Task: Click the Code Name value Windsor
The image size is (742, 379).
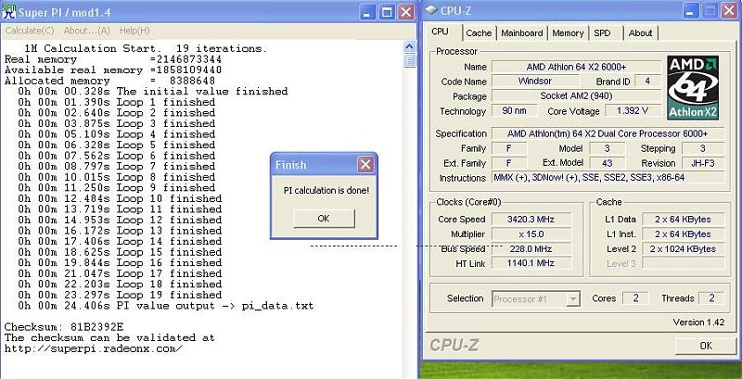Action: pos(535,82)
